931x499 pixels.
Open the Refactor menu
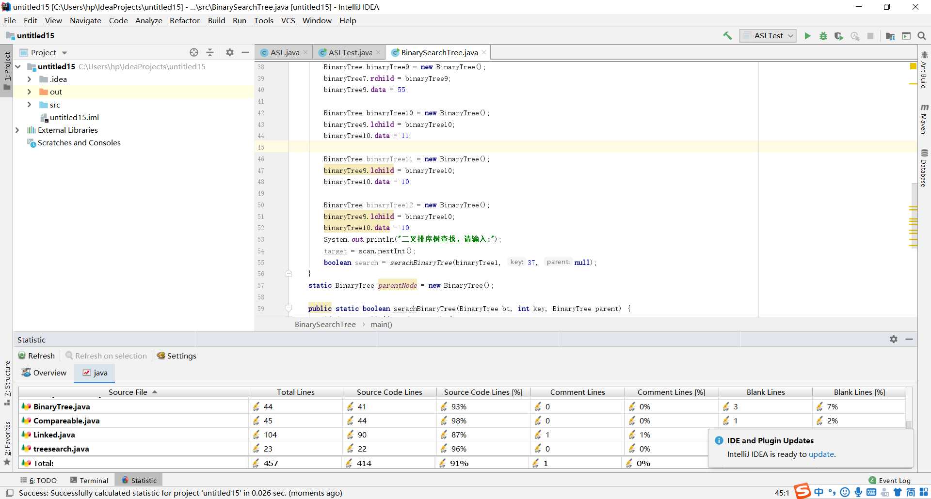(x=184, y=20)
